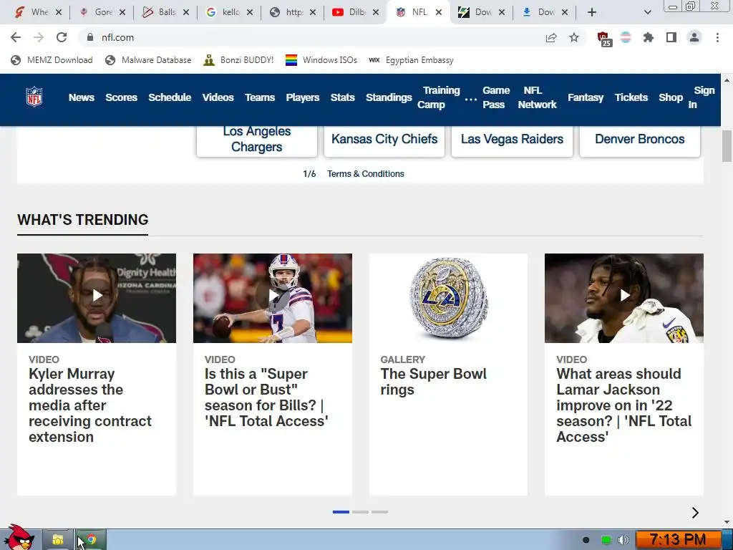Click the striped flag extension icon
The height and width of the screenshot is (550, 733).
[x=626, y=37]
